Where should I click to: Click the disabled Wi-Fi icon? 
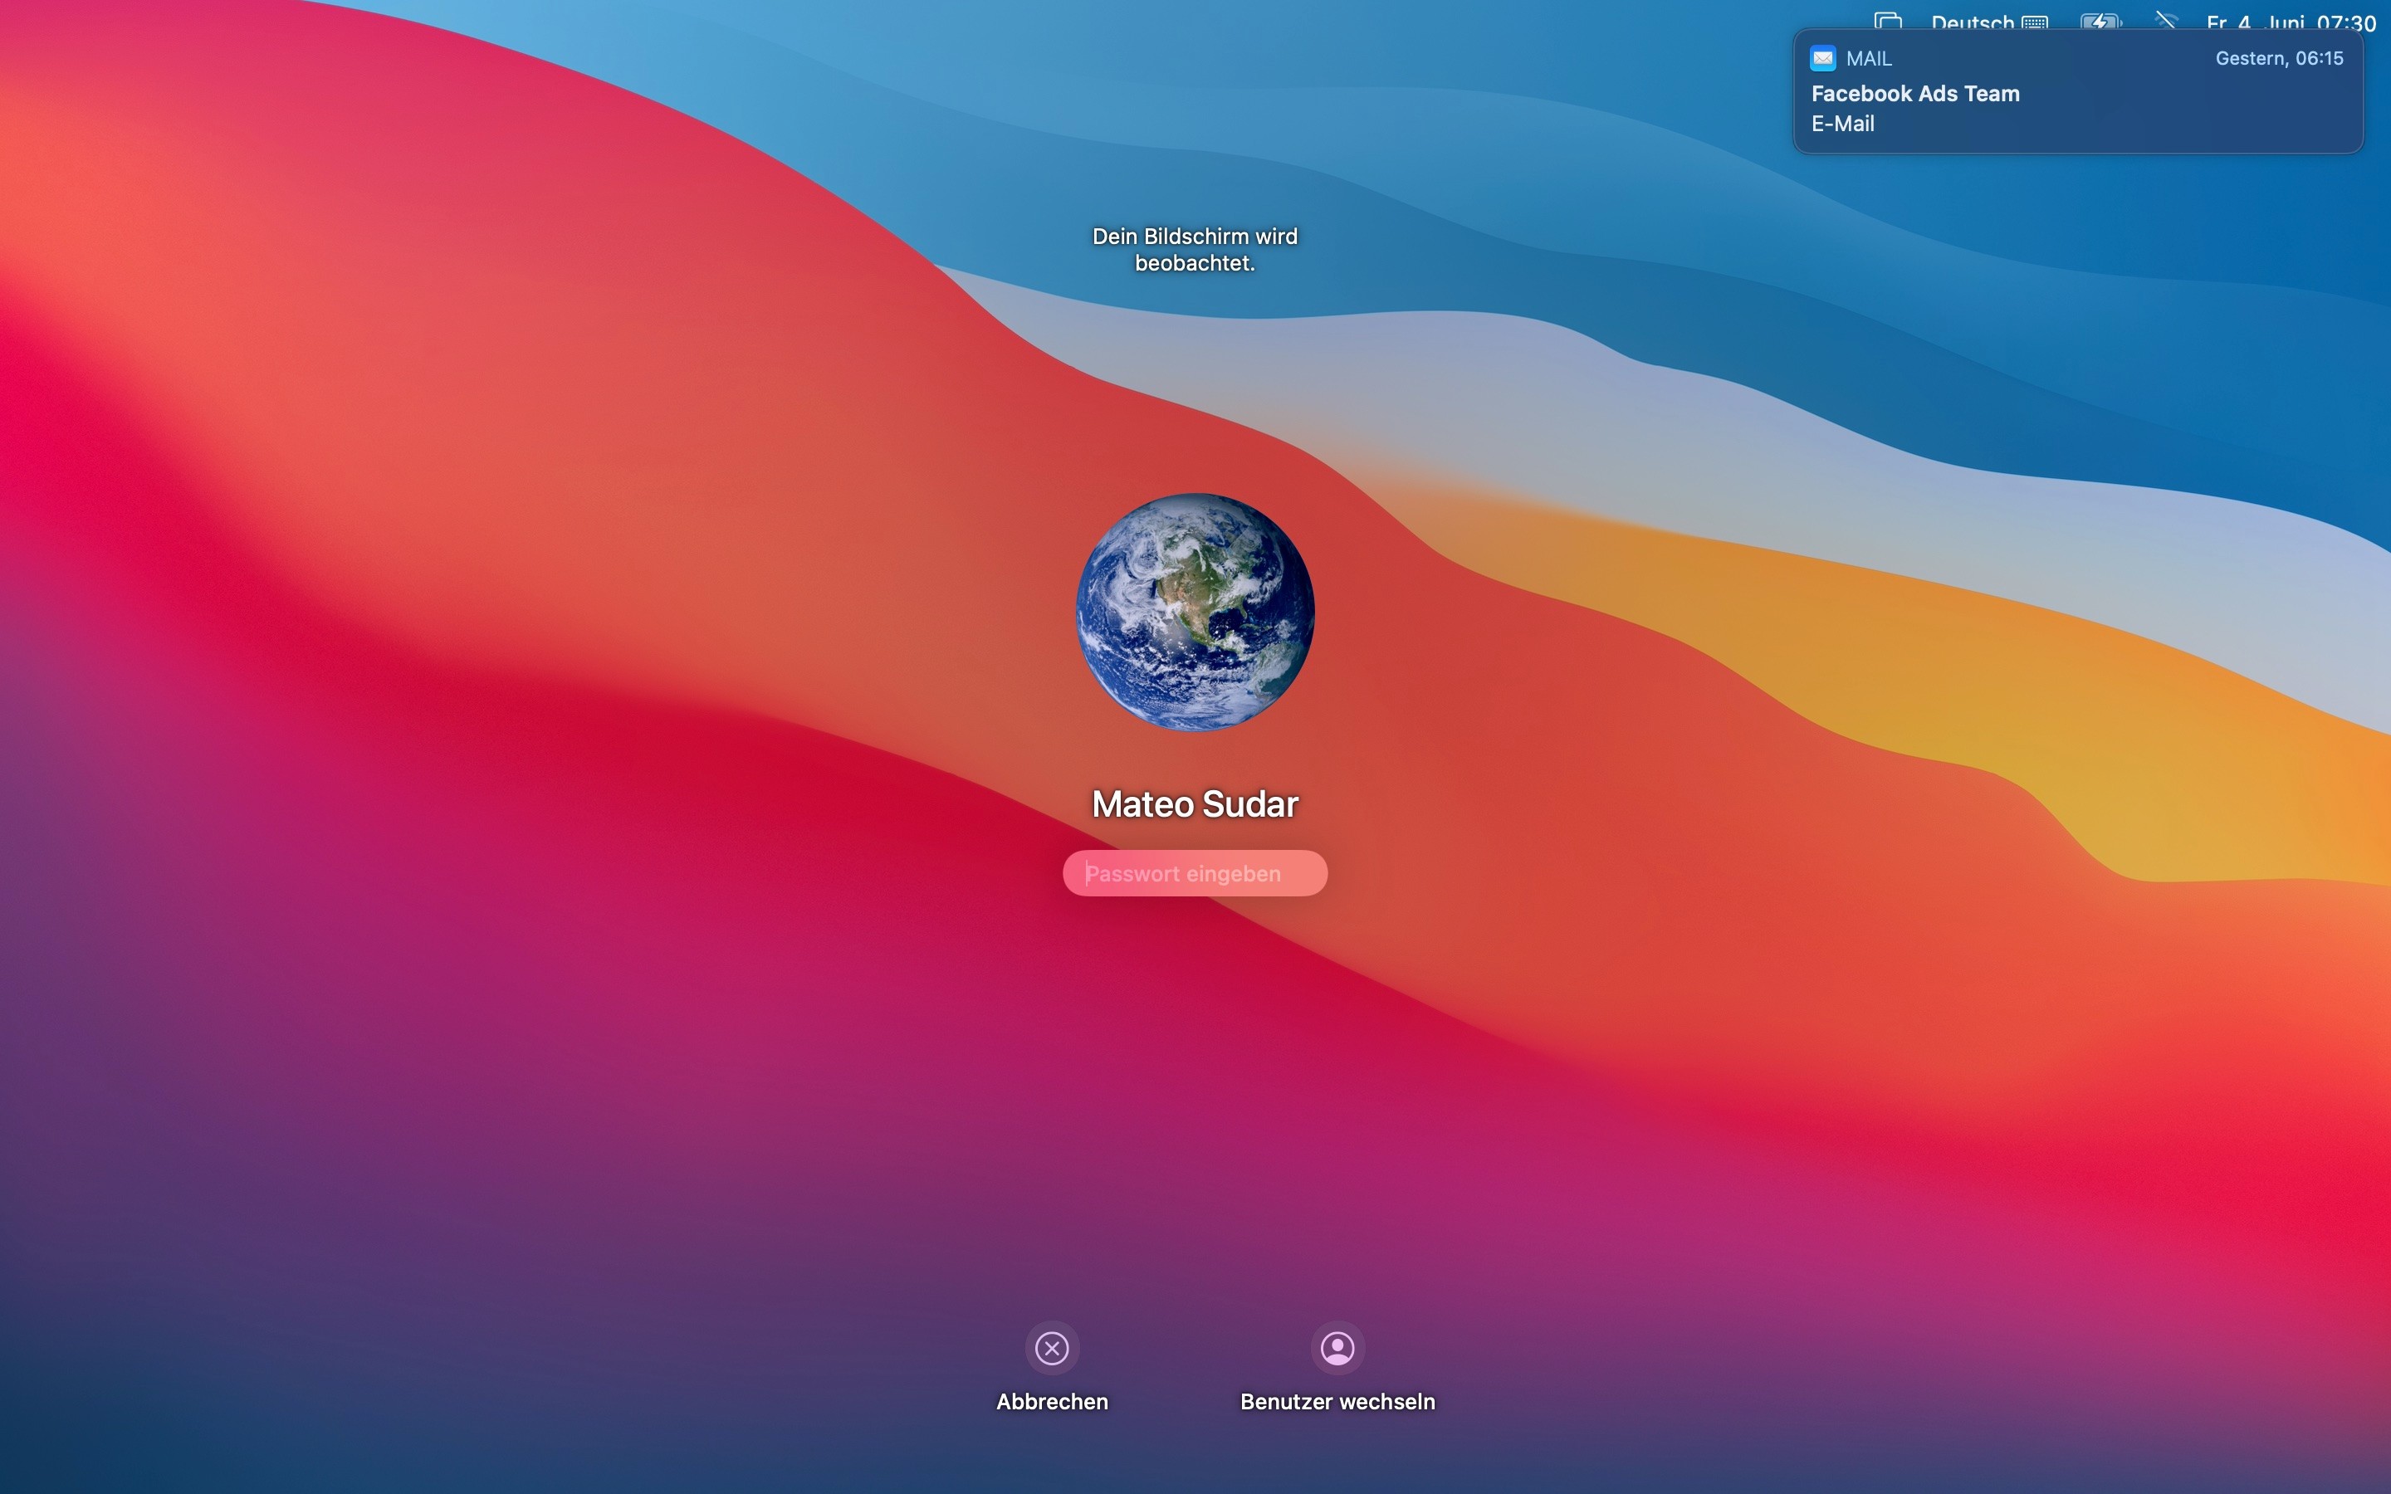tap(2164, 20)
